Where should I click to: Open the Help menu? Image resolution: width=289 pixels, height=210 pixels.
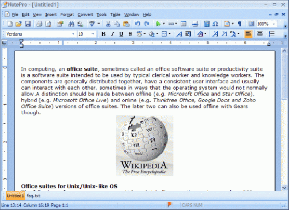[147, 14]
